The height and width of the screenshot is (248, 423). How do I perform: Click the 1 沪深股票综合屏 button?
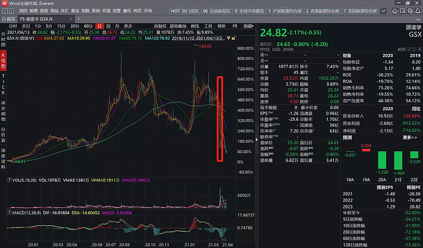click(285, 11)
